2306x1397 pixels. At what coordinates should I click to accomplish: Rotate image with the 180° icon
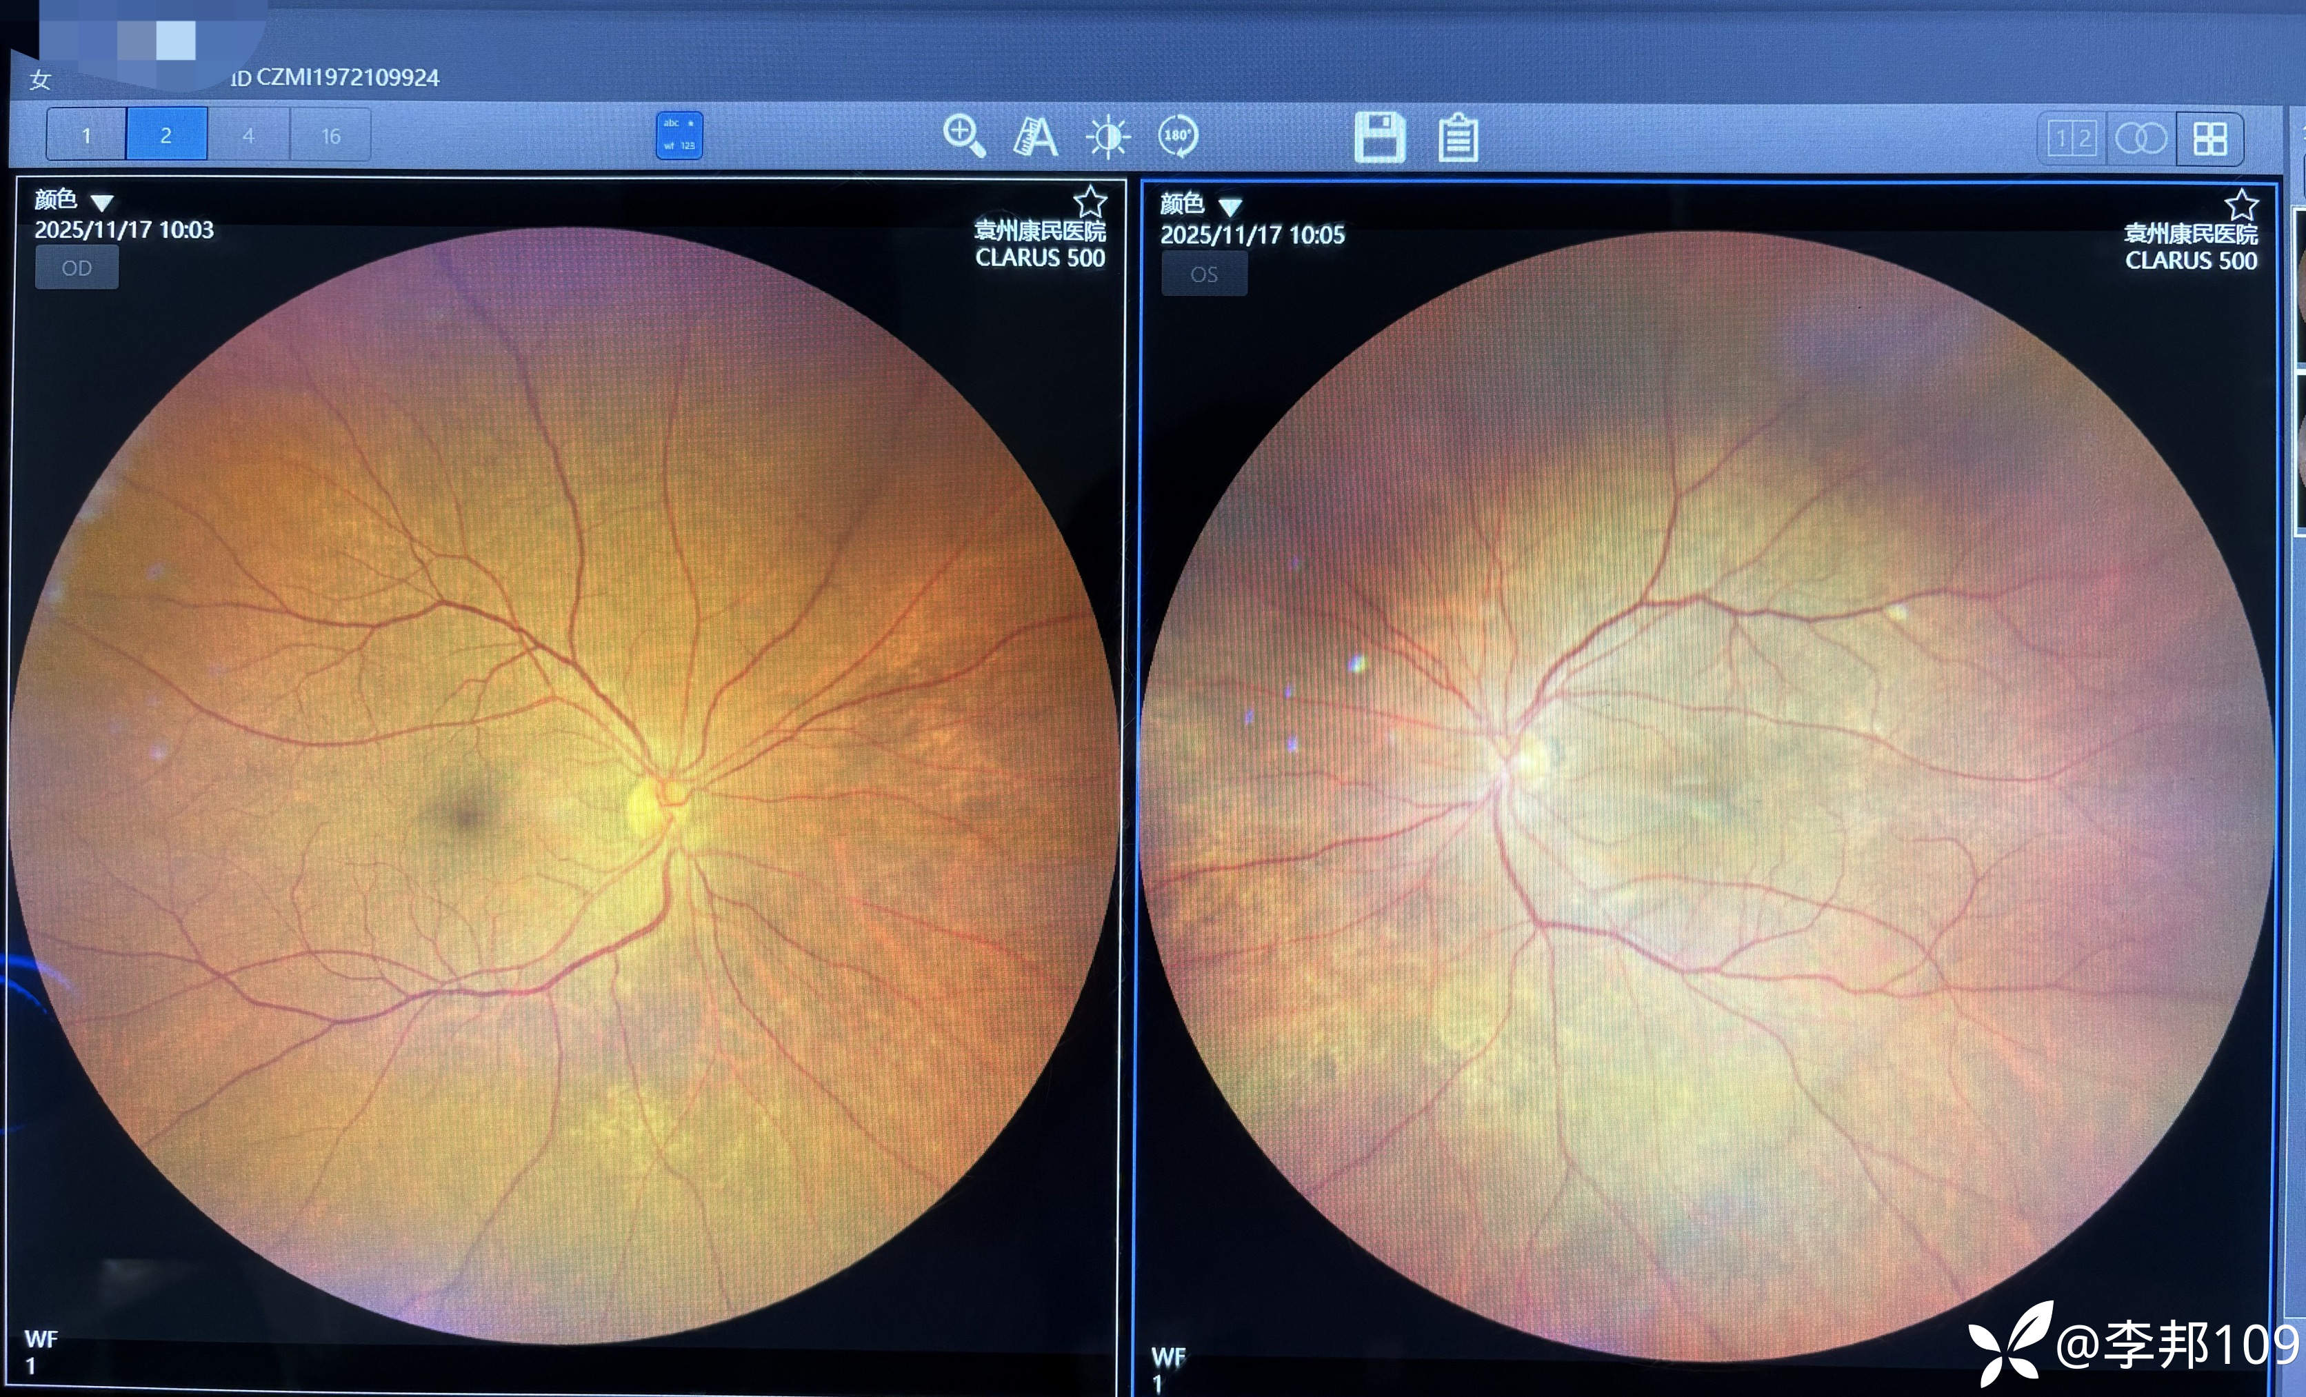(1177, 136)
